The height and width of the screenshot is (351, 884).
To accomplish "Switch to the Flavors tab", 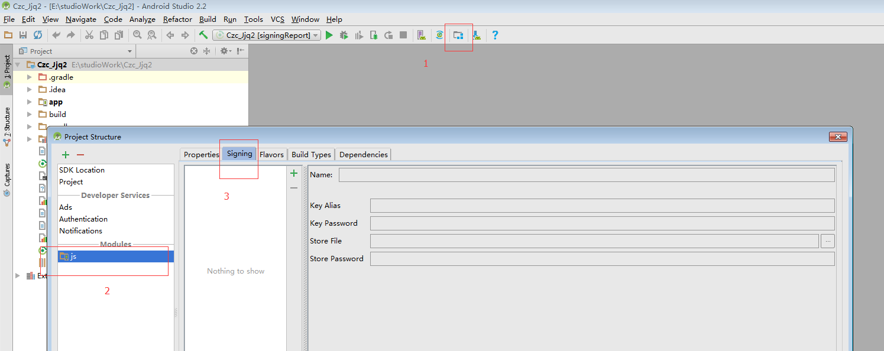I will [272, 154].
